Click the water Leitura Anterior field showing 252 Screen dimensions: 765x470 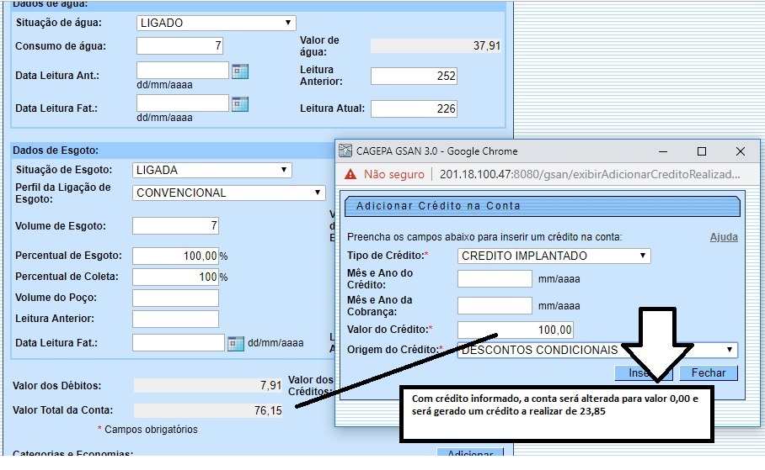(x=414, y=76)
